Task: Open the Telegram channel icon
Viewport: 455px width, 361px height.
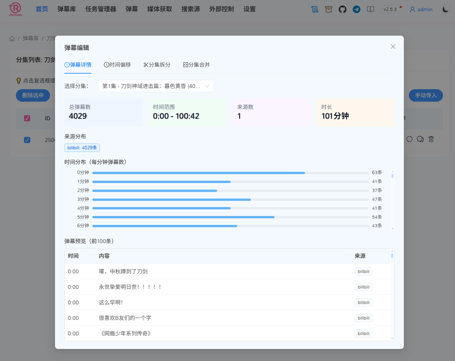Action: (x=357, y=9)
